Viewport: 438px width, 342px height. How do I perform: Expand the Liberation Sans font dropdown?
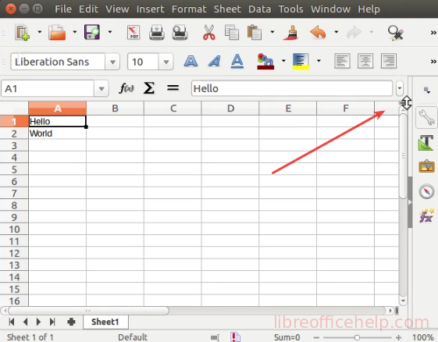(112, 62)
